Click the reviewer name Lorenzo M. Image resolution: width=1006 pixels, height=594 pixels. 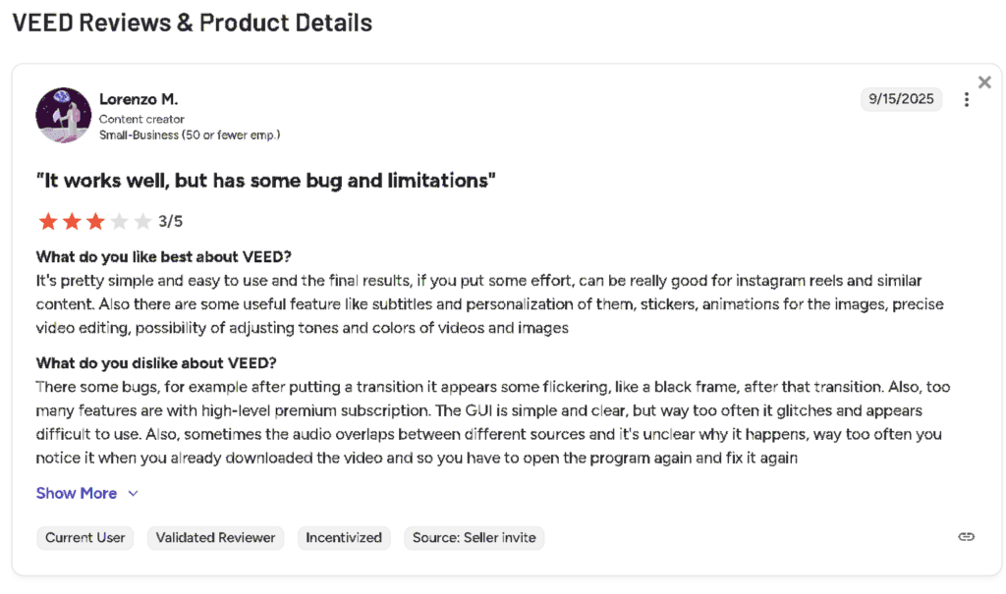pyautogui.click(x=140, y=98)
